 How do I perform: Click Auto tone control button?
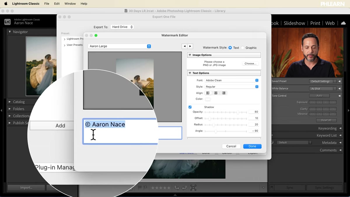(x=319, y=96)
